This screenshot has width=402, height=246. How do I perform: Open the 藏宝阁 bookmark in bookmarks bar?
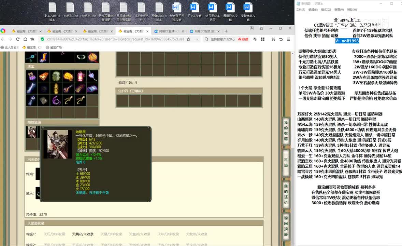(32, 47)
